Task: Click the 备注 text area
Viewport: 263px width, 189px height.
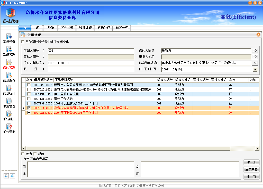Action: point(190,169)
